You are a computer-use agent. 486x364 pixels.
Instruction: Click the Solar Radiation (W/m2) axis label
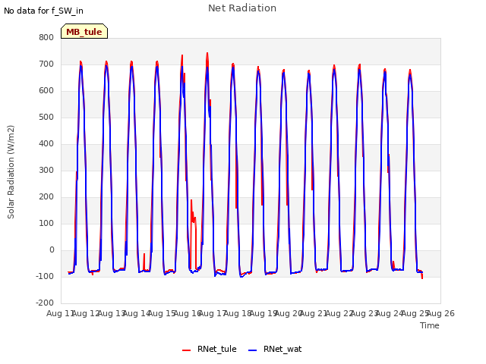click(11, 172)
